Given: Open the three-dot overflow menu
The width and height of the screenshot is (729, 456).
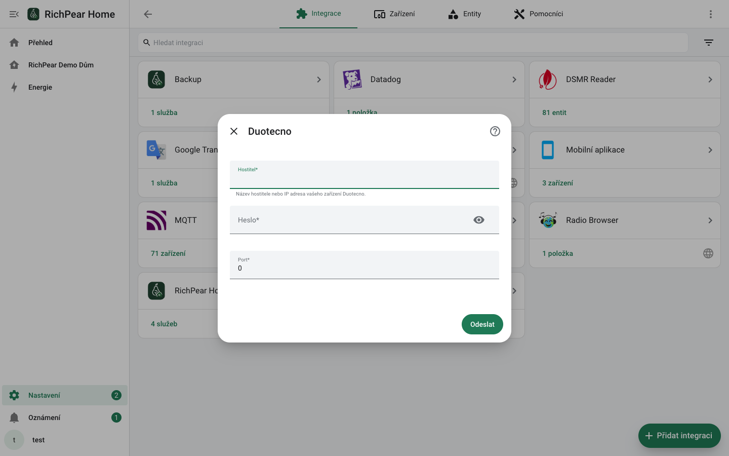Looking at the screenshot, I should tap(711, 14).
